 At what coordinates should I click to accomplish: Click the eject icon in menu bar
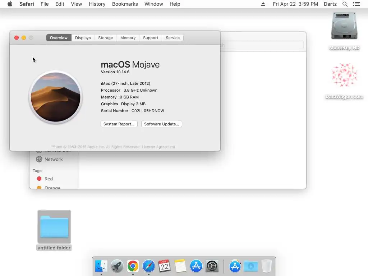263,4
